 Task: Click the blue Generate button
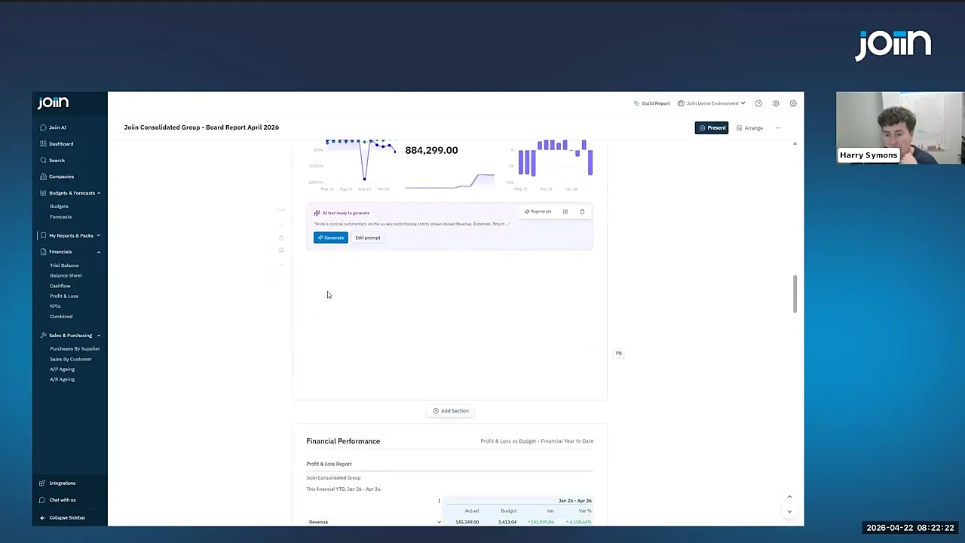[331, 238]
